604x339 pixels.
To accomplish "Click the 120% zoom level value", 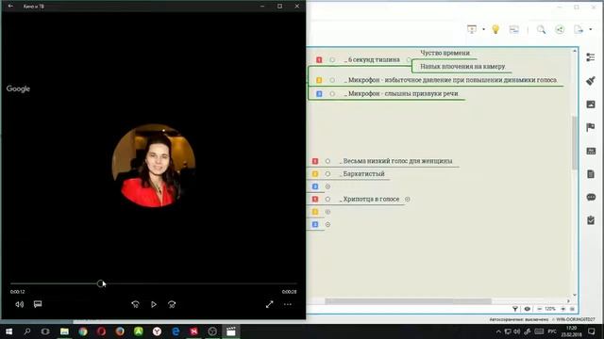I will [x=550, y=309].
